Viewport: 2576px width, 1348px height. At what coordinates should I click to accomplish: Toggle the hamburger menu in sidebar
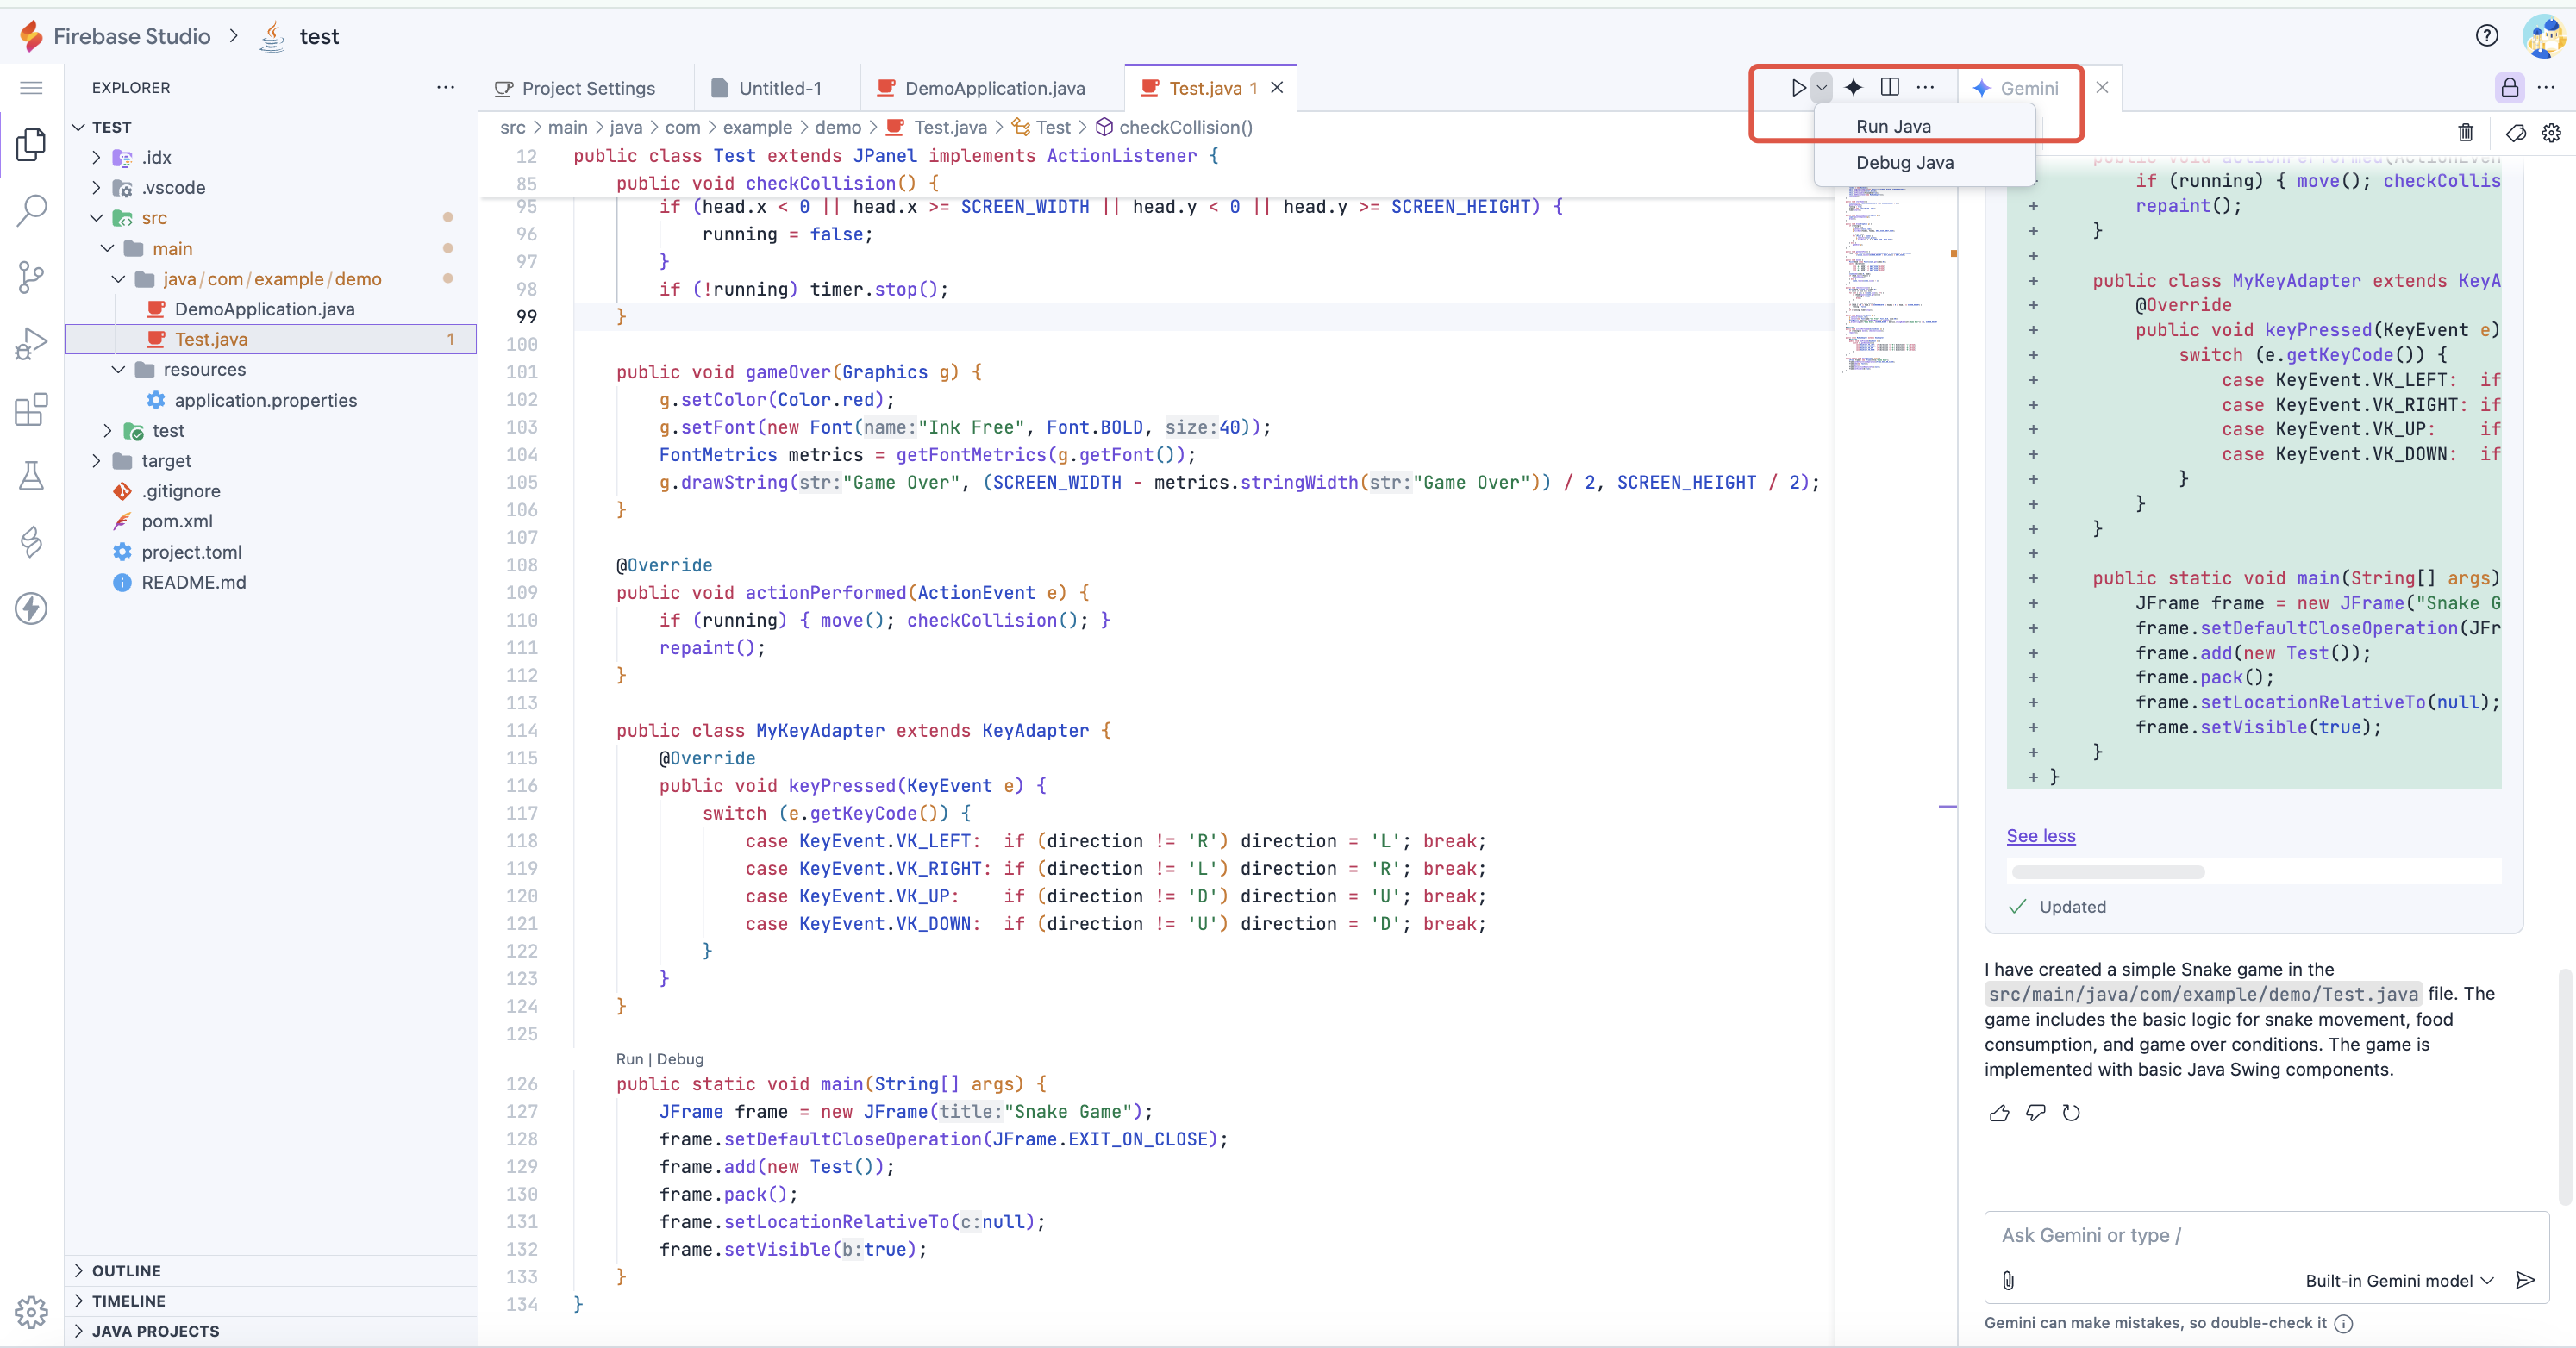pyautogui.click(x=32, y=88)
